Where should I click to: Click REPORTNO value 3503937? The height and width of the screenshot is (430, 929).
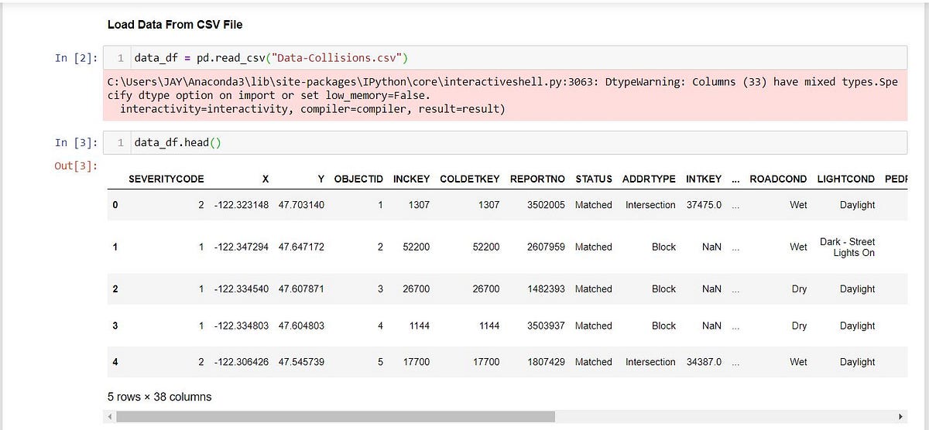(547, 326)
